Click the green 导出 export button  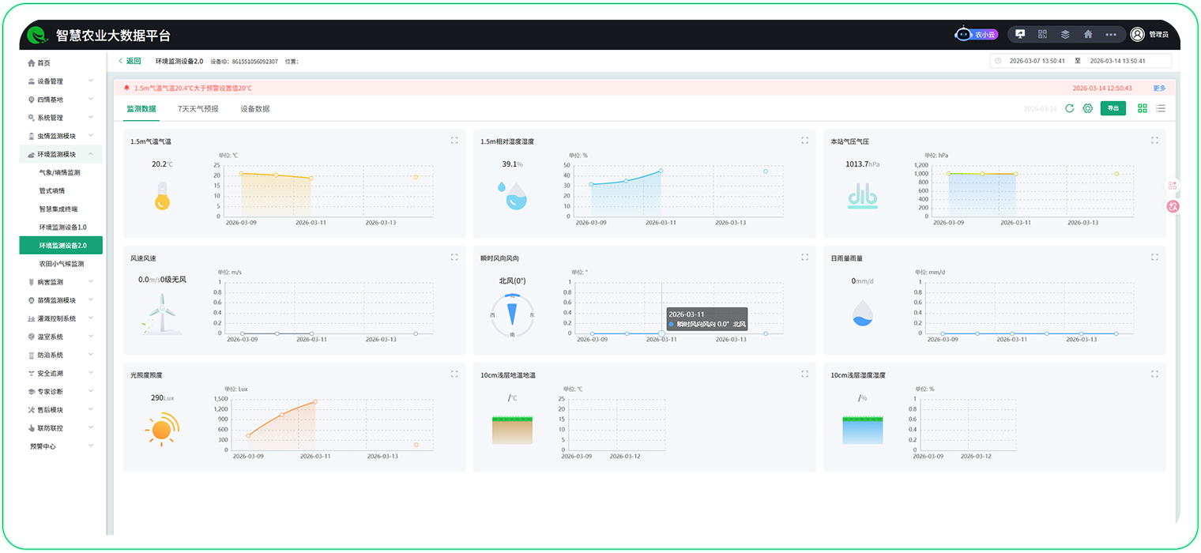[1113, 108]
